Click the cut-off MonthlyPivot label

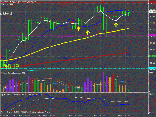point(6,14)
